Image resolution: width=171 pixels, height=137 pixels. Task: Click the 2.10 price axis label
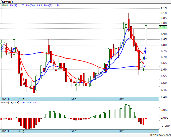pos(164,13)
